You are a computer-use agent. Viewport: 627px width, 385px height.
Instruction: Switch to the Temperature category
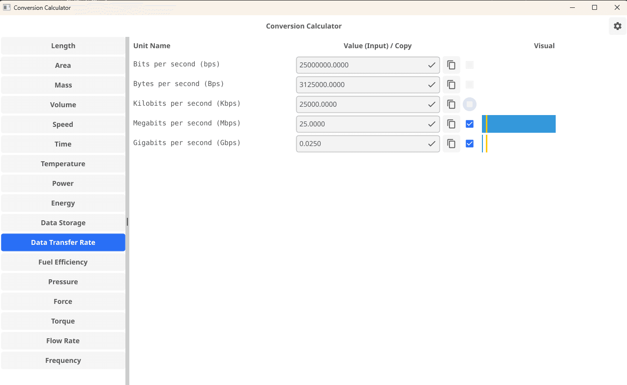(63, 163)
